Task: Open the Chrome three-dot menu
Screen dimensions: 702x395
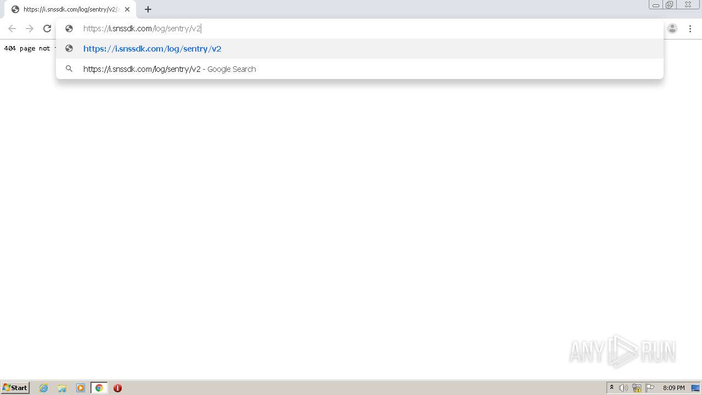Action: coord(690,29)
